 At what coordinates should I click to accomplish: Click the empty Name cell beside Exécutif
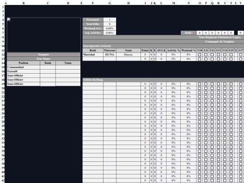pos(68,71)
